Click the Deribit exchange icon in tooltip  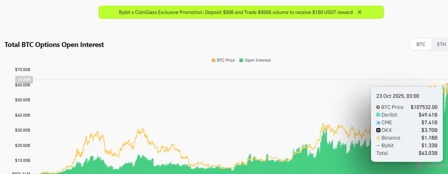[x=378, y=115]
